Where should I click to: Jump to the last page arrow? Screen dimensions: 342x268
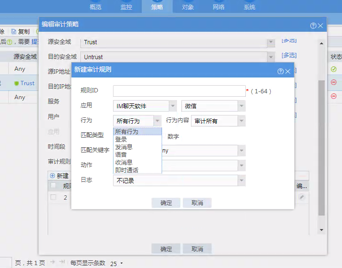[62, 262]
